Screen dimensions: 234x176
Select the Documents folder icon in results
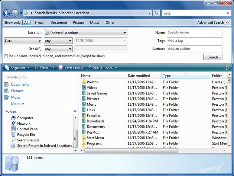click(84, 127)
